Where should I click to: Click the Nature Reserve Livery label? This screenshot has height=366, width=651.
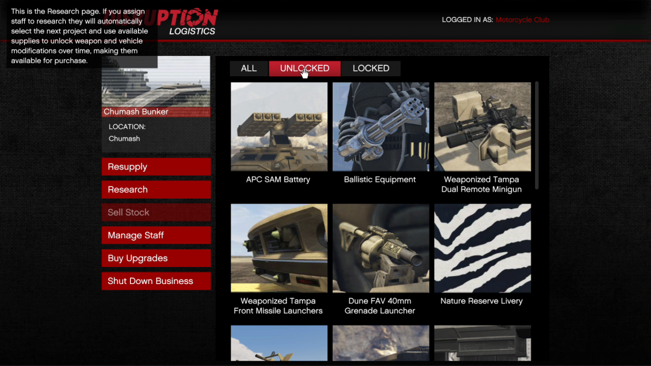tap(481, 301)
